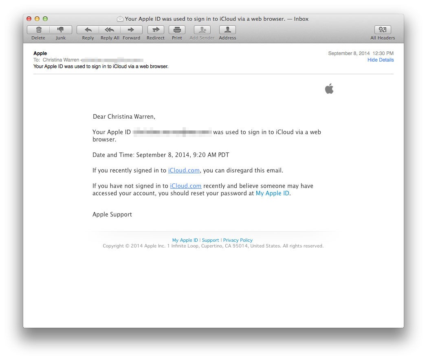Open the footer Support link
Image resolution: width=427 pixels, height=360 pixels.
[x=210, y=240]
